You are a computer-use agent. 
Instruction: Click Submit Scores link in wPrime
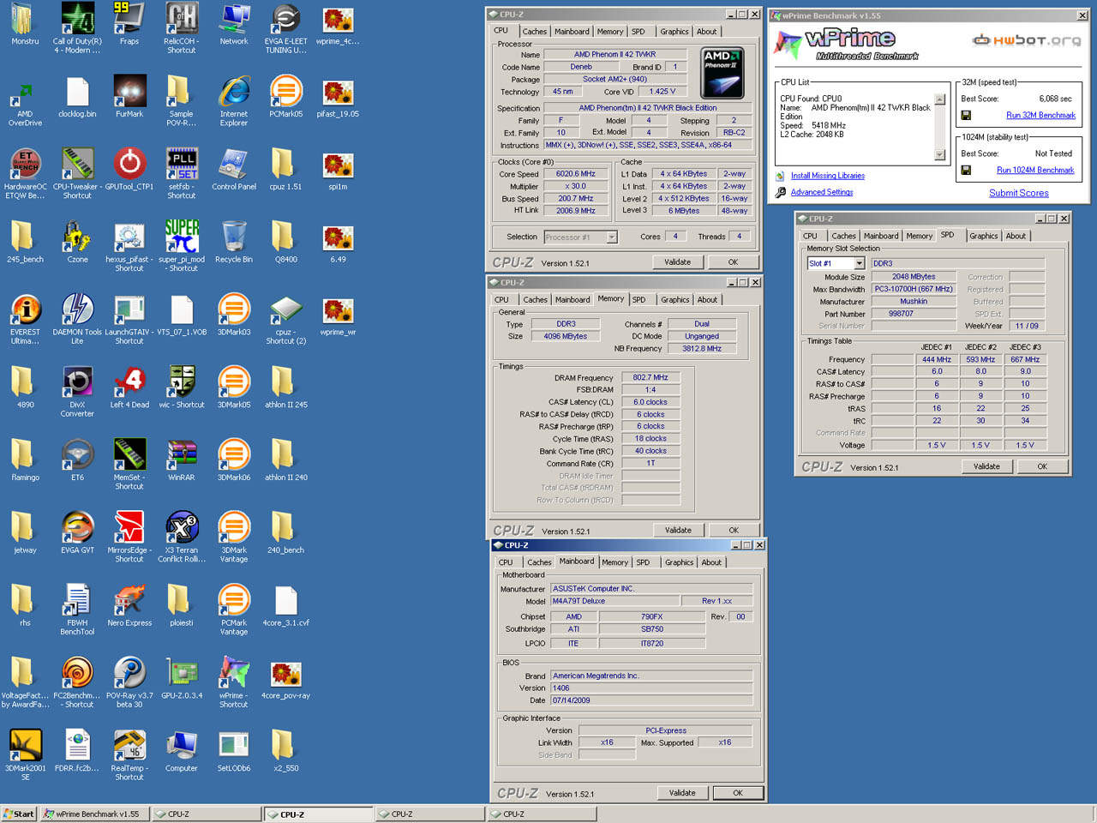coord(1019,193)
